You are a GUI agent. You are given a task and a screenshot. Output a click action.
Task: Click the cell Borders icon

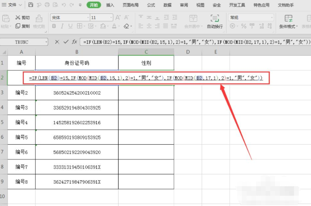79,26
